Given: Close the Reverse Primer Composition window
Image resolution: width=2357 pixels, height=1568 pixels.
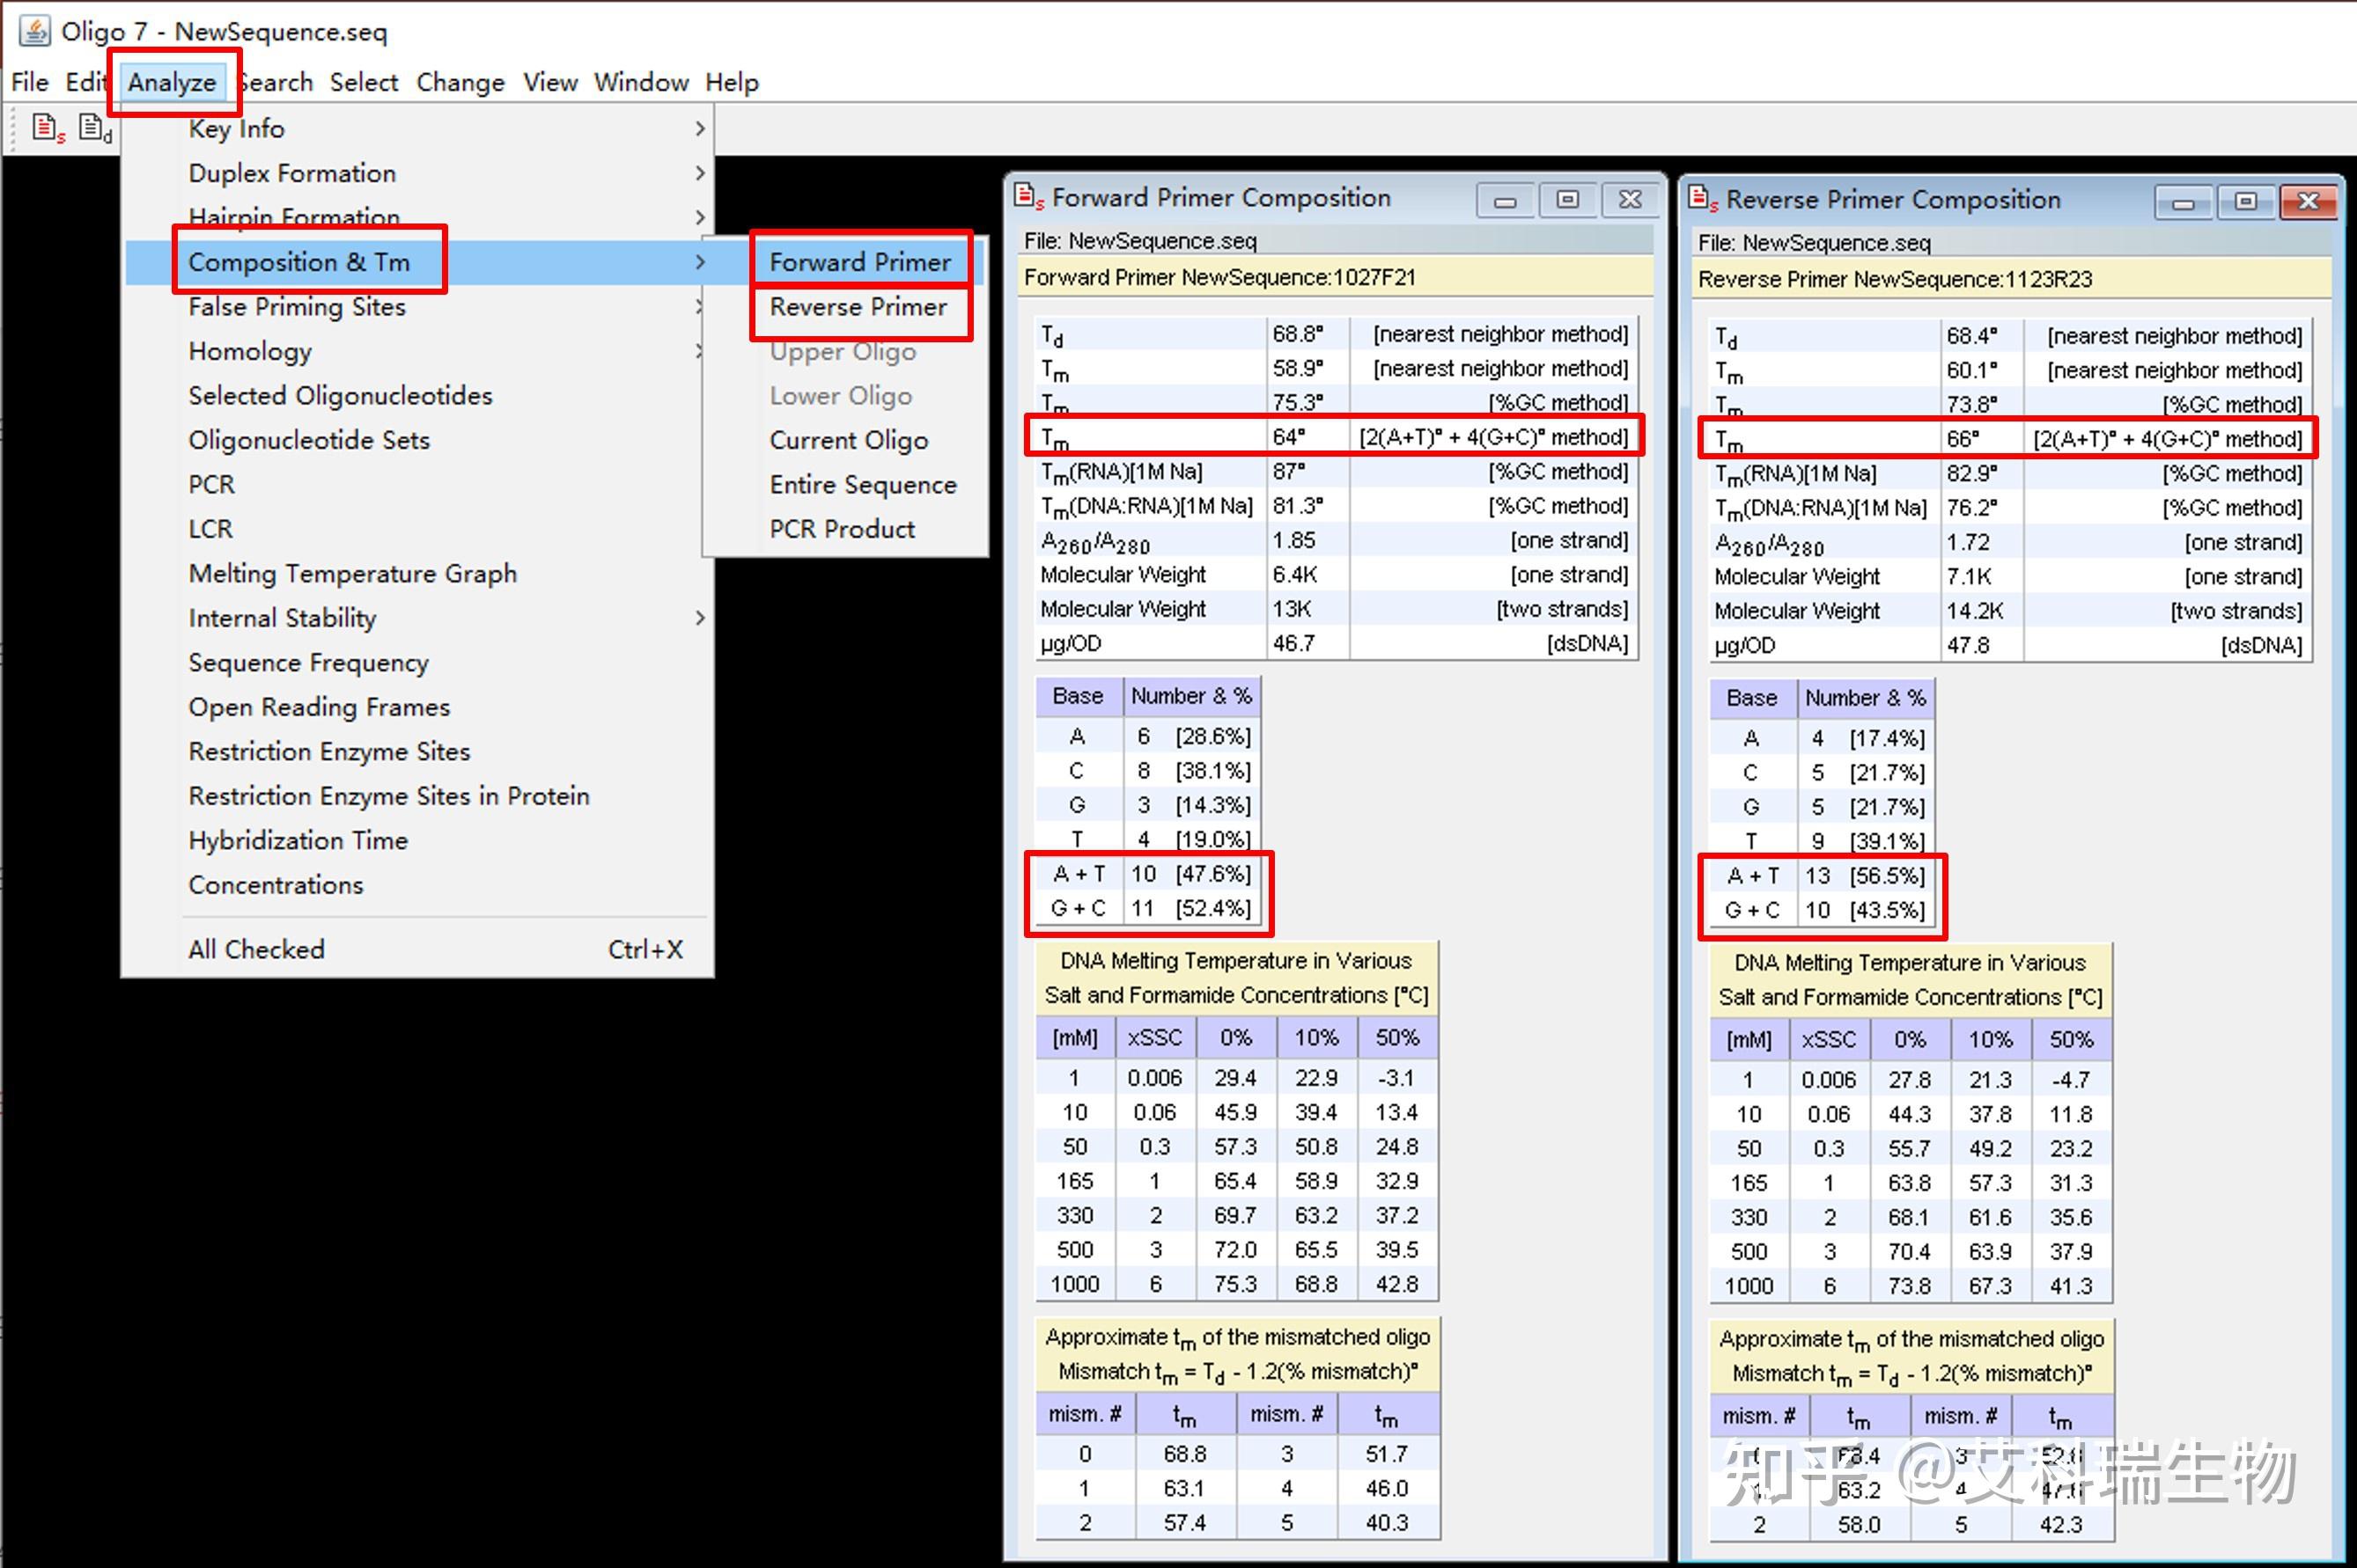Looking at the screenshot, I should click(x=2308, y=203).
